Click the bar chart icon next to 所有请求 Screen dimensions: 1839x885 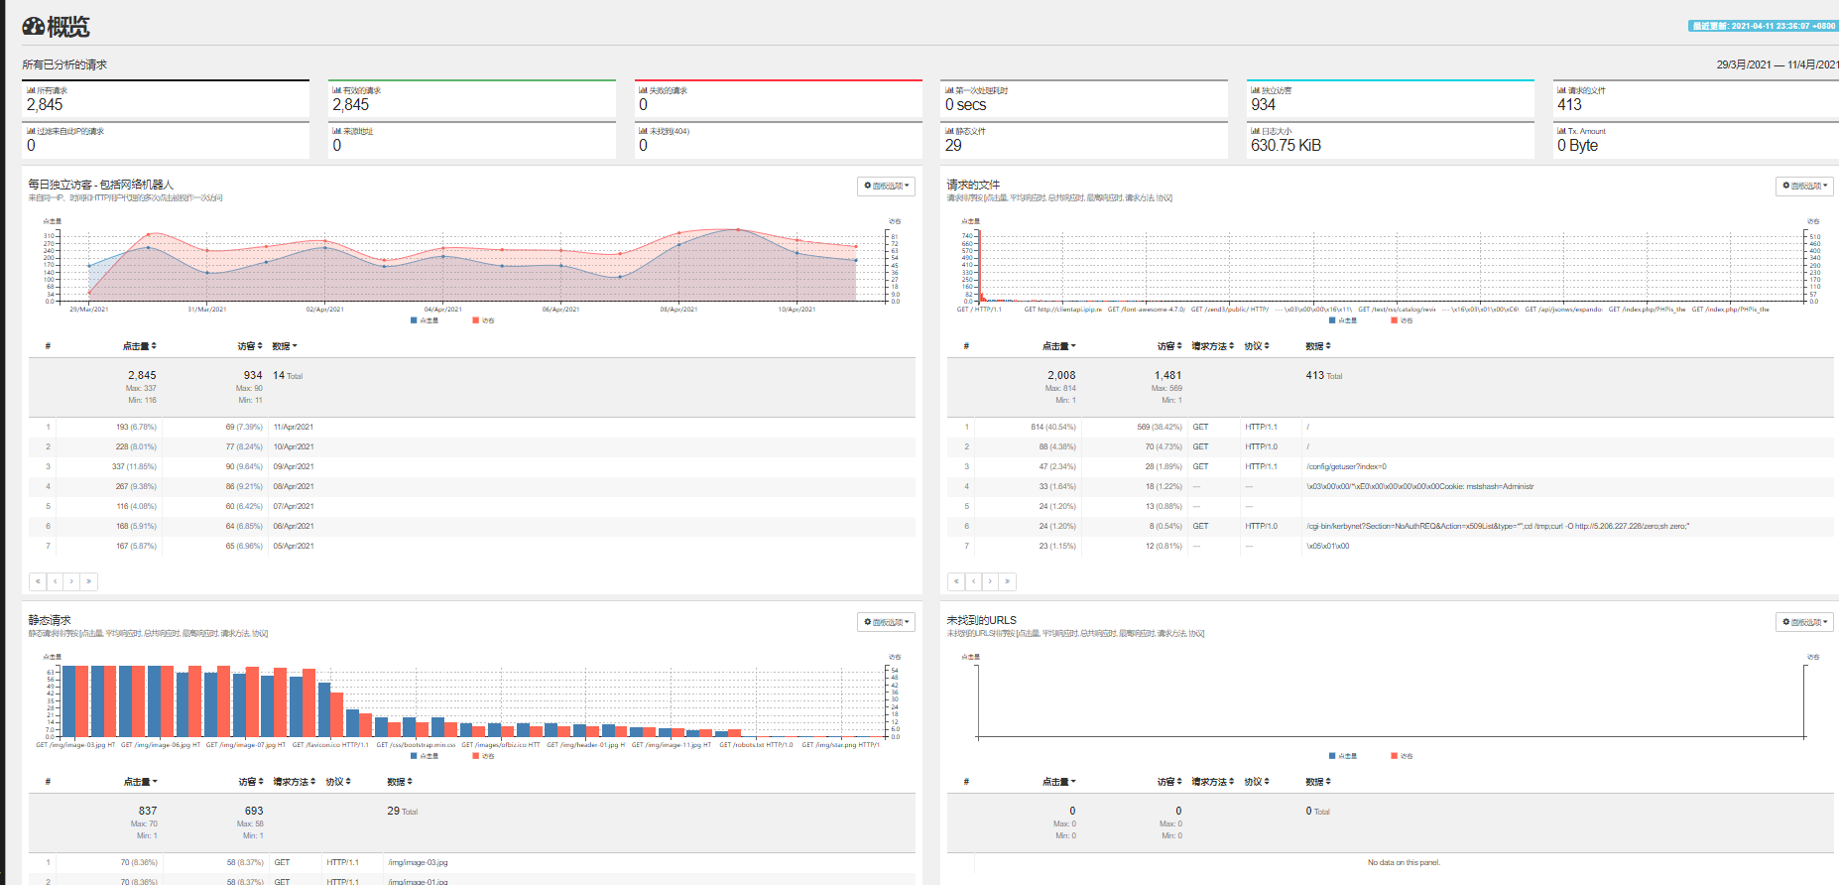31,90
